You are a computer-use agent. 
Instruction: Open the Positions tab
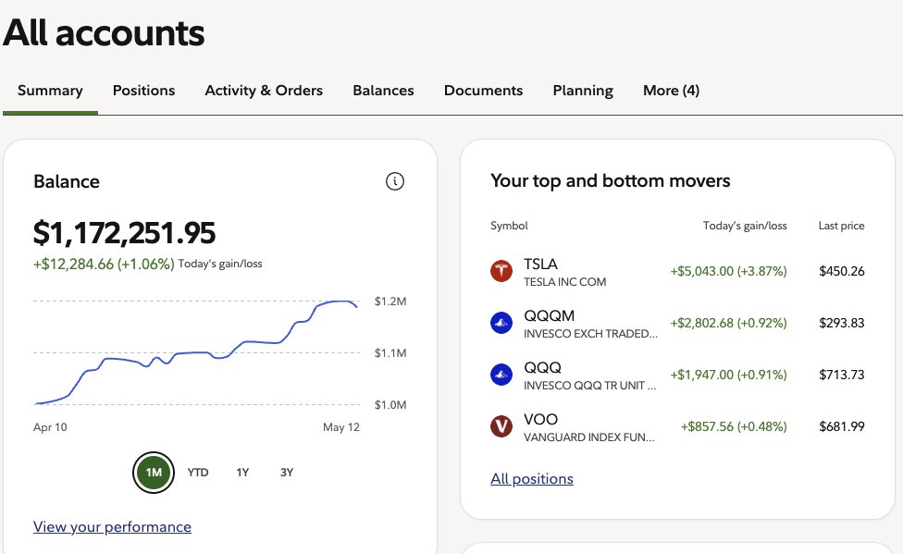click(x=144, y=91)
